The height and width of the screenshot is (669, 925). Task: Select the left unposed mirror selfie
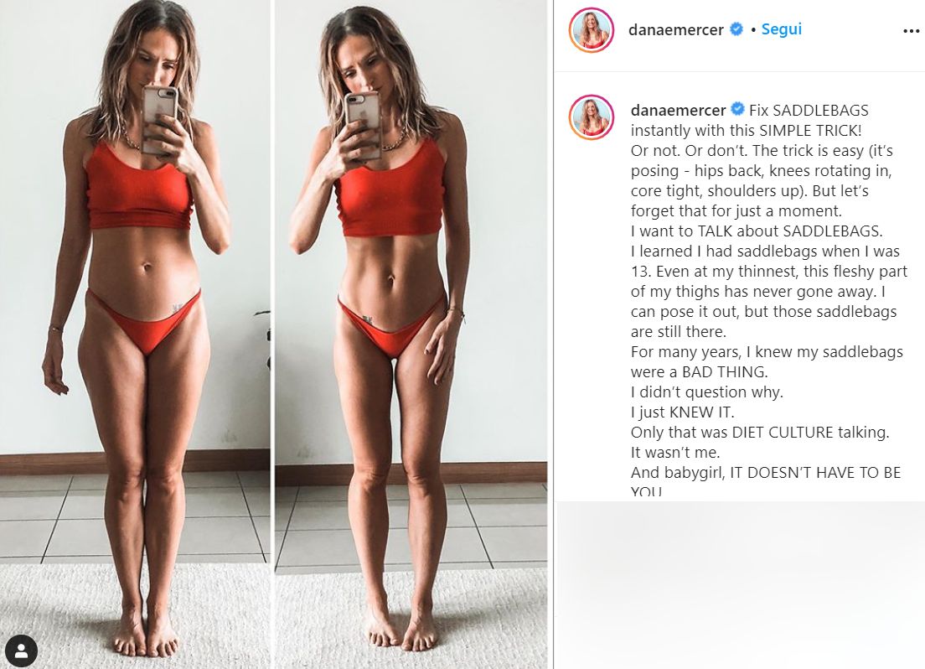point(135,334)
